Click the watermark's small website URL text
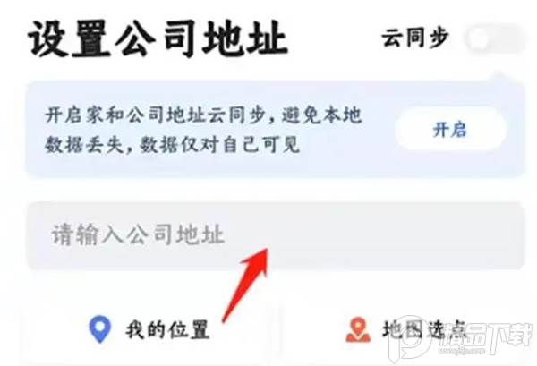Viewport: 537px width, 366px height. tap(463, 351)
